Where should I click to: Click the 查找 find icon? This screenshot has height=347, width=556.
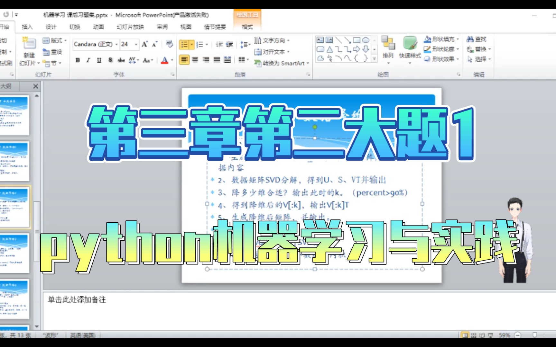click(477, 39)
